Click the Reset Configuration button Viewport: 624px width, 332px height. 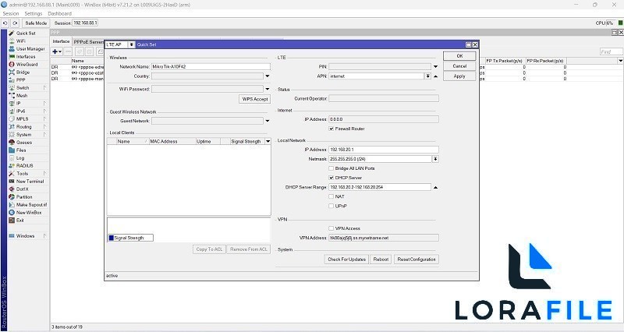[417, 260]
